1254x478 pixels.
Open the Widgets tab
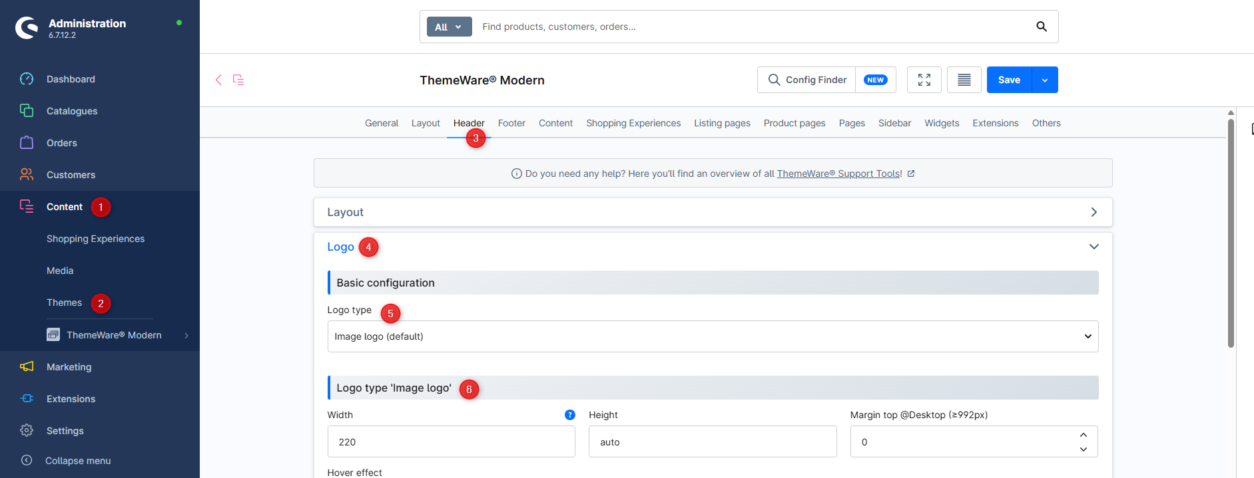[x=942, y=123]
